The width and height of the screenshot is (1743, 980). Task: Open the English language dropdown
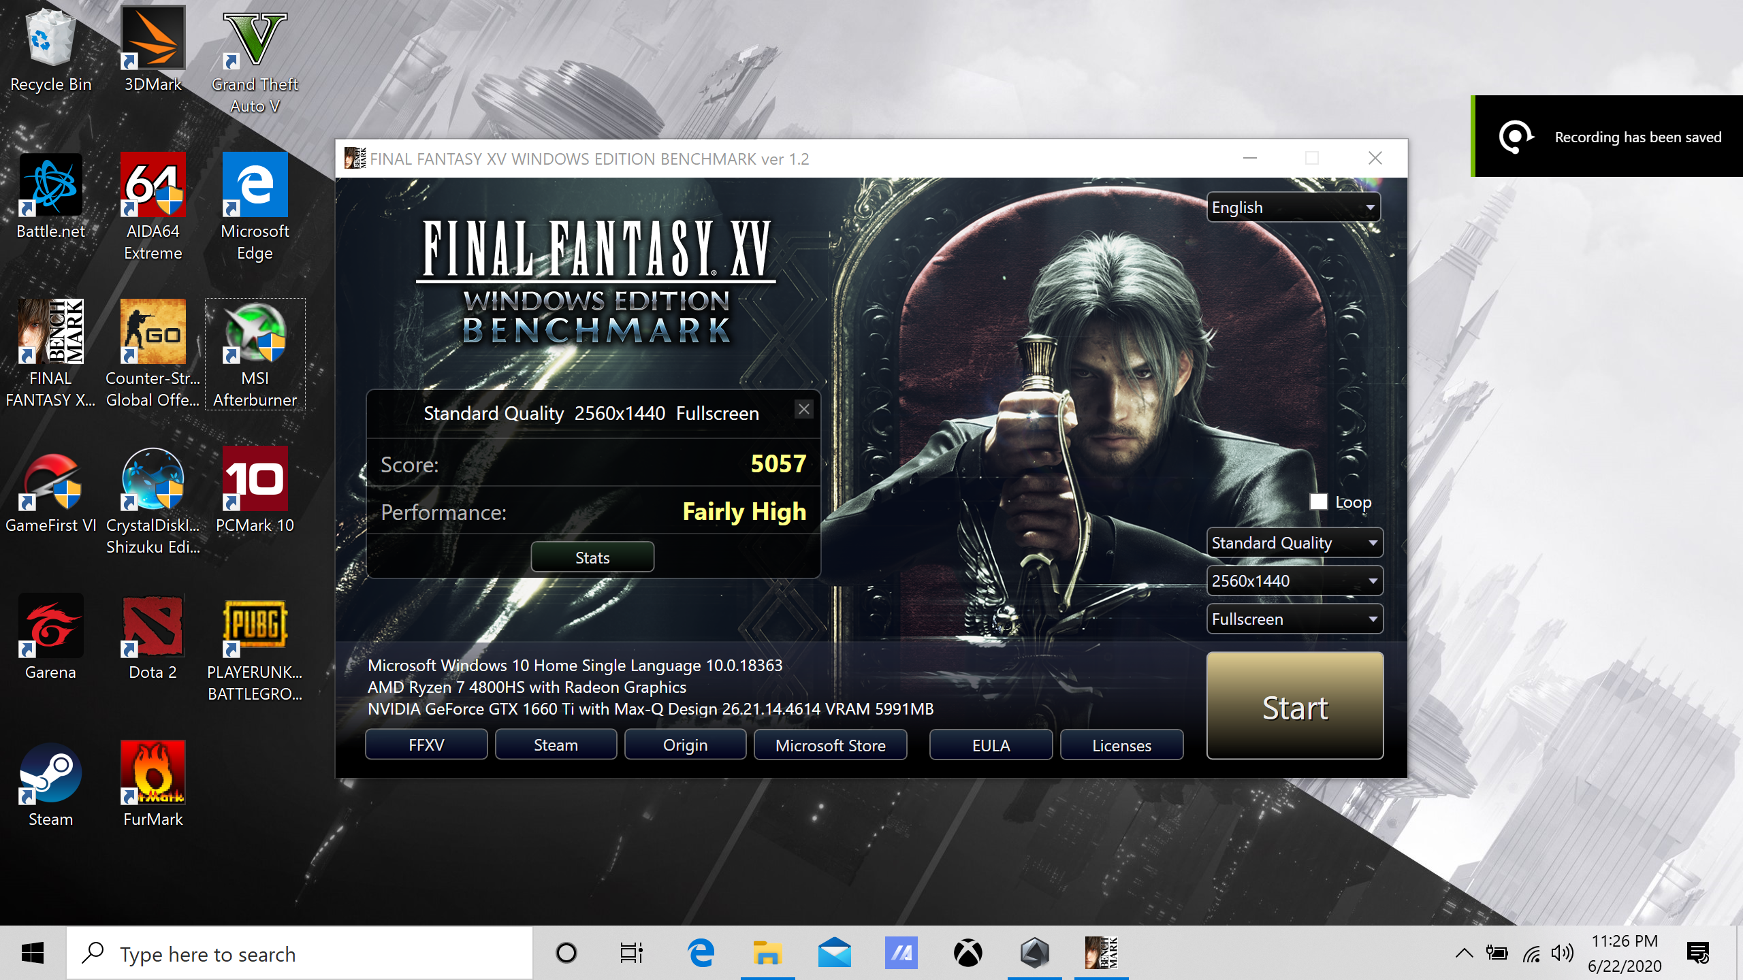point(1294,207)
